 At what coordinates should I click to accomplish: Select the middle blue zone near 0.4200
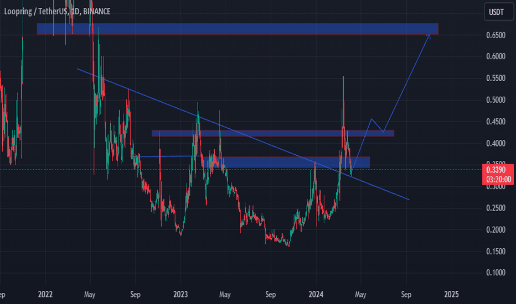pyautogui.click(x=273, y=133)
